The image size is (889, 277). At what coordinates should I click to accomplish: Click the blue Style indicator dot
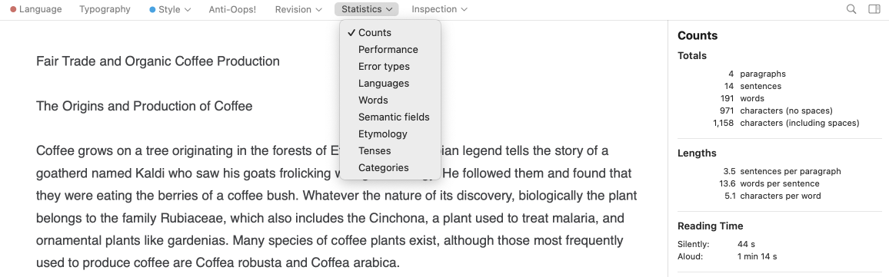[x=152, y=10]
